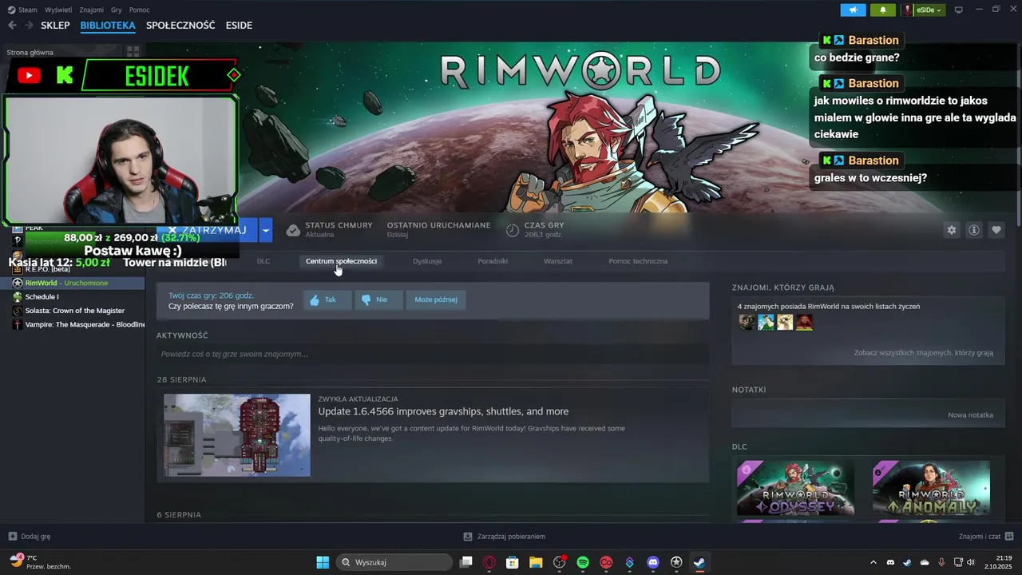
Task: Go forward with the navigation arrow
Action: 30,26
